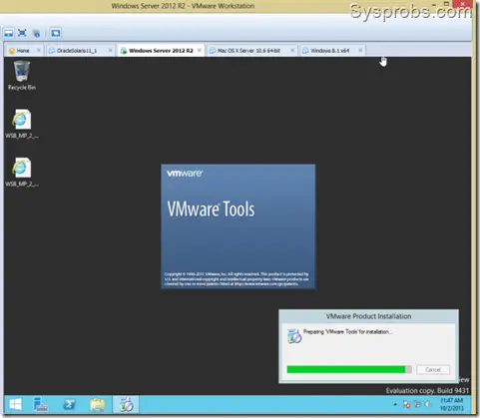Viewport: 480px width, 418px height.
Task: Close the Windows Server 2012 R2 tab
Action: coord(200,50)
